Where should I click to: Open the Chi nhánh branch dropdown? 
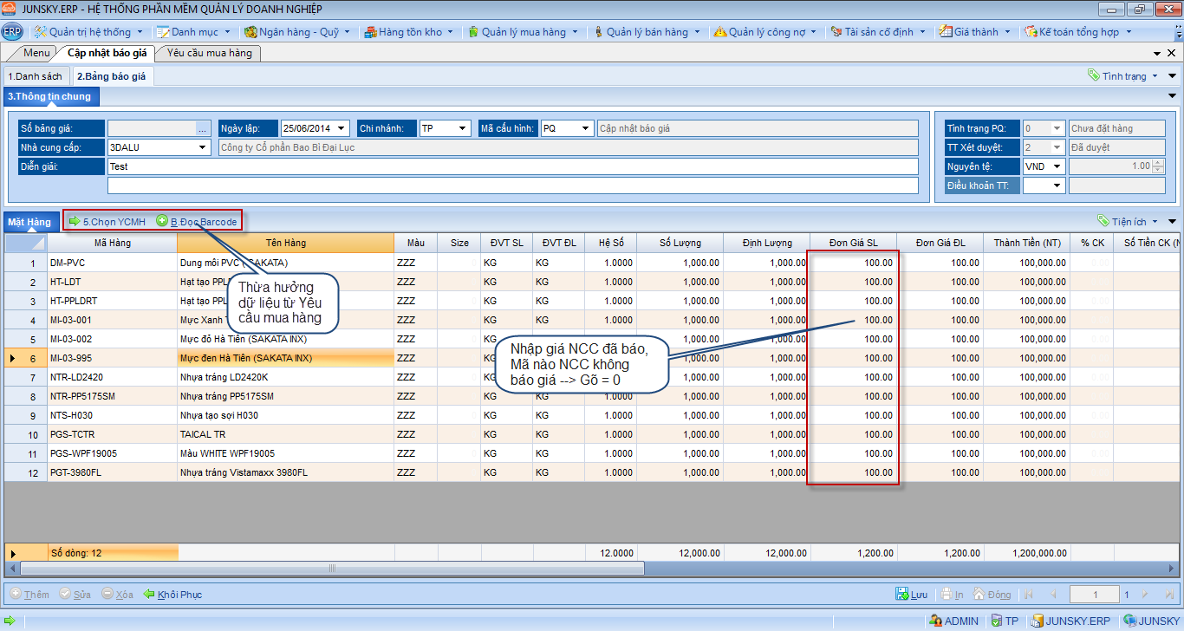point(464,128)
